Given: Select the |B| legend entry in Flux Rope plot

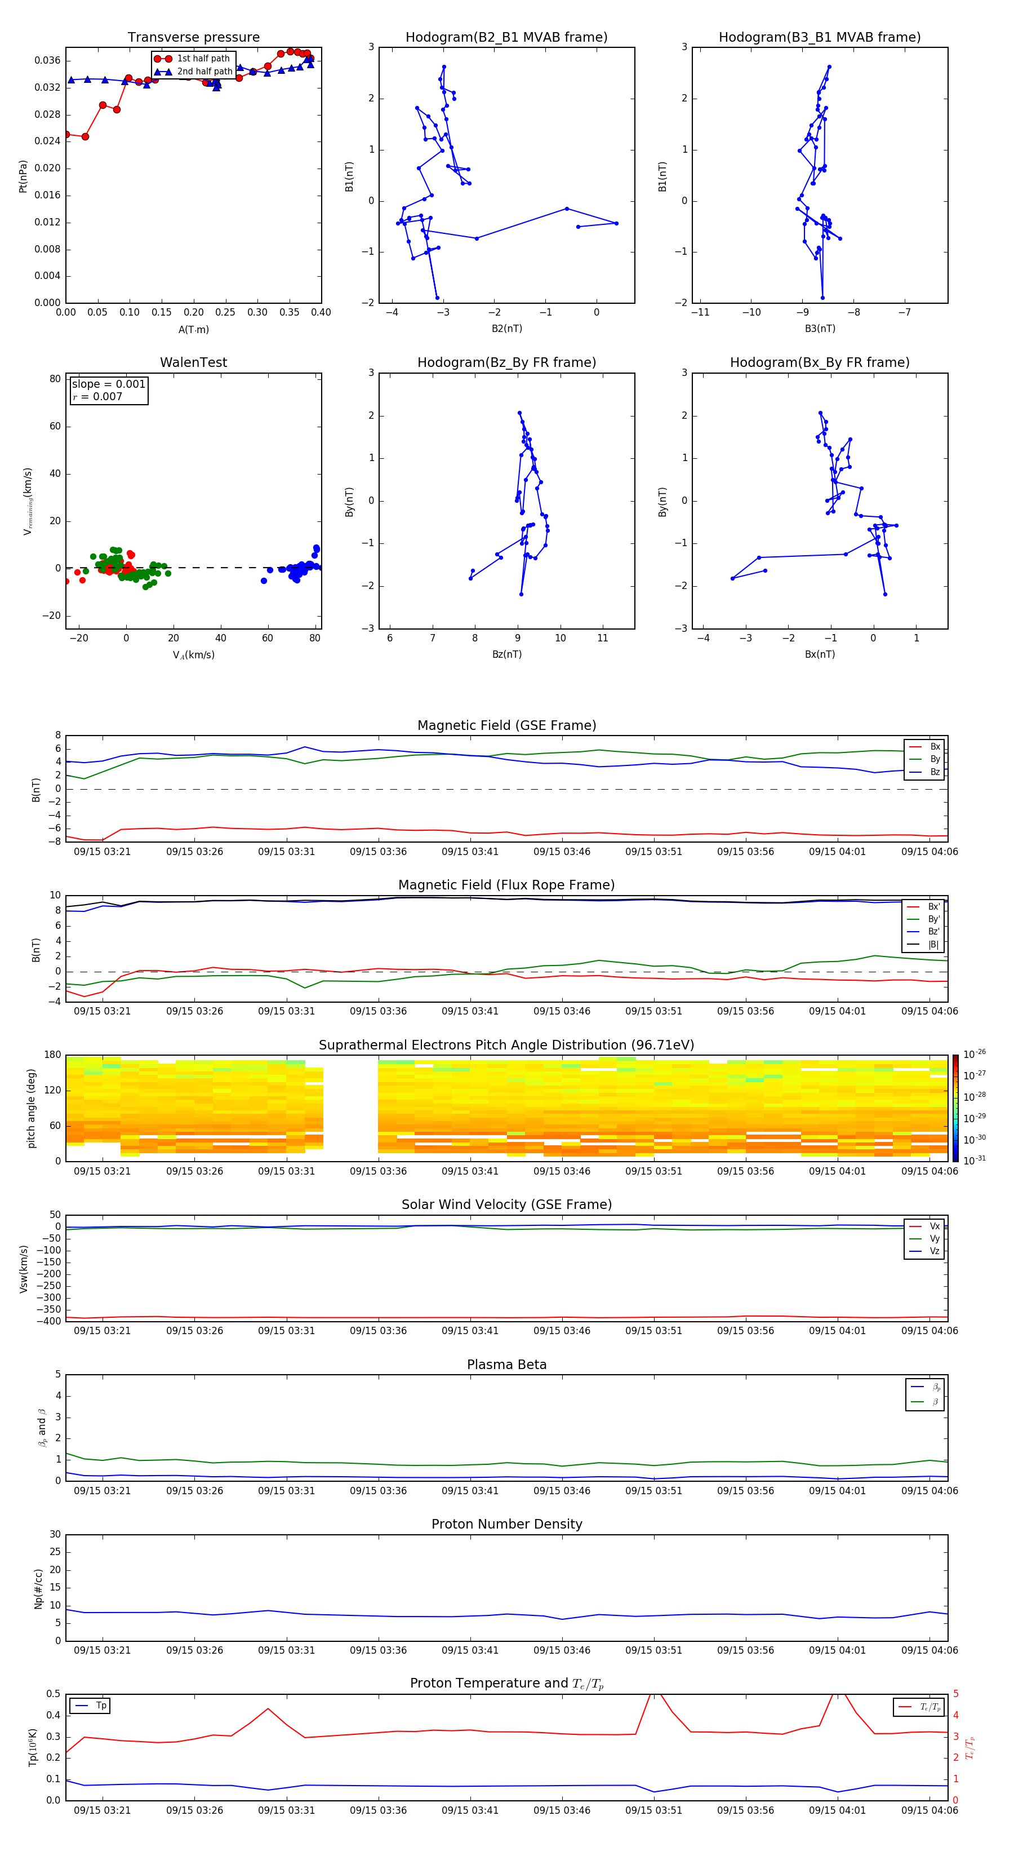Looking at the screenshot, I should coord(924,945).
